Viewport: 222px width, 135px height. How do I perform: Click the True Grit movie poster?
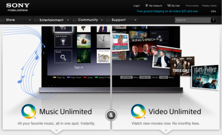[x=182, y=66]
